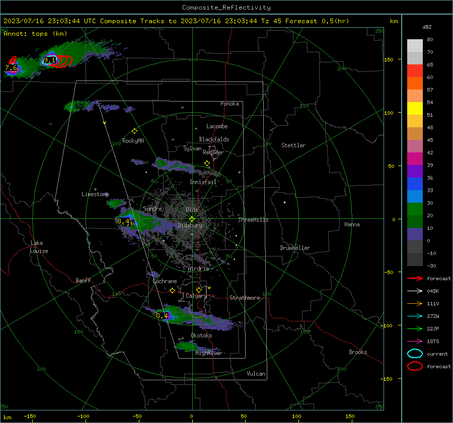Click the ThreeHills town label

pyautogui.click(x=253, y=220)
